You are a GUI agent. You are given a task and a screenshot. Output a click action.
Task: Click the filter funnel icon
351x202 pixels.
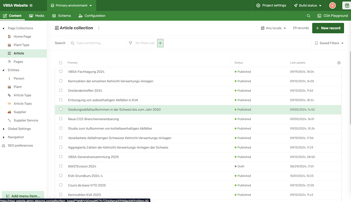point(130,43)
